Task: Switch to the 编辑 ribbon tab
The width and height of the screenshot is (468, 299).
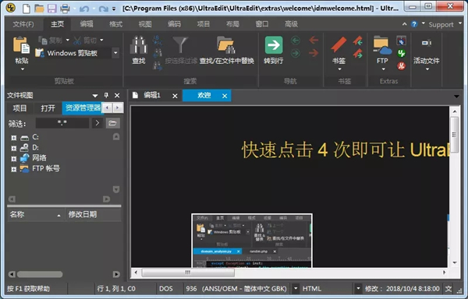Action: 87,24
